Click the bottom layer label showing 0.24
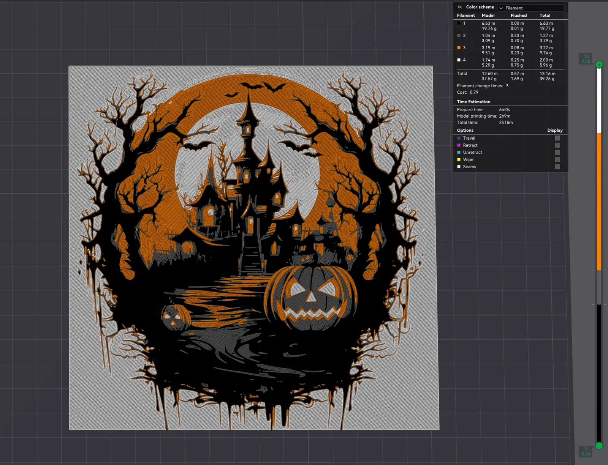 click(586, 451)
